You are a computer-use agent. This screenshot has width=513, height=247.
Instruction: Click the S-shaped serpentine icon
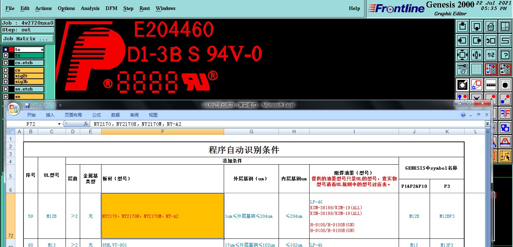pos(505,40)
